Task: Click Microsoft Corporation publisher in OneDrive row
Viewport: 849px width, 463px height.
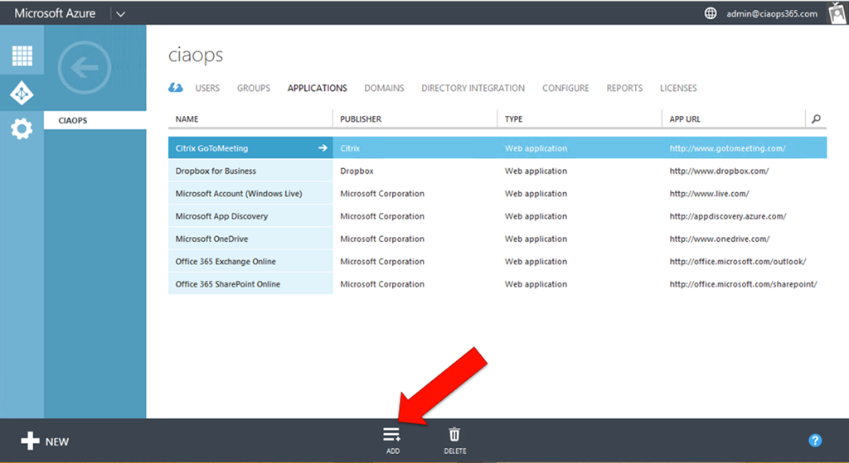Action: [382, 239]
